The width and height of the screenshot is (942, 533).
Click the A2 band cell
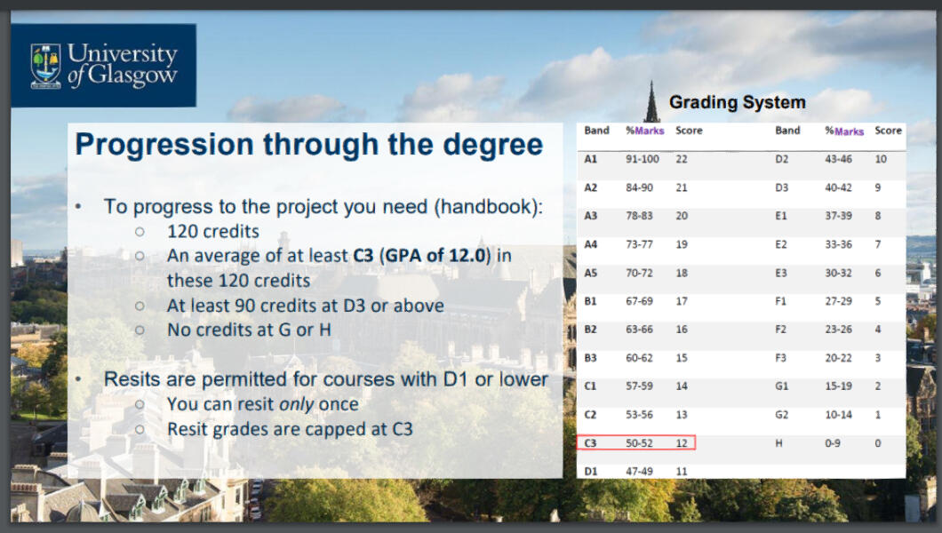pos(591,187)
